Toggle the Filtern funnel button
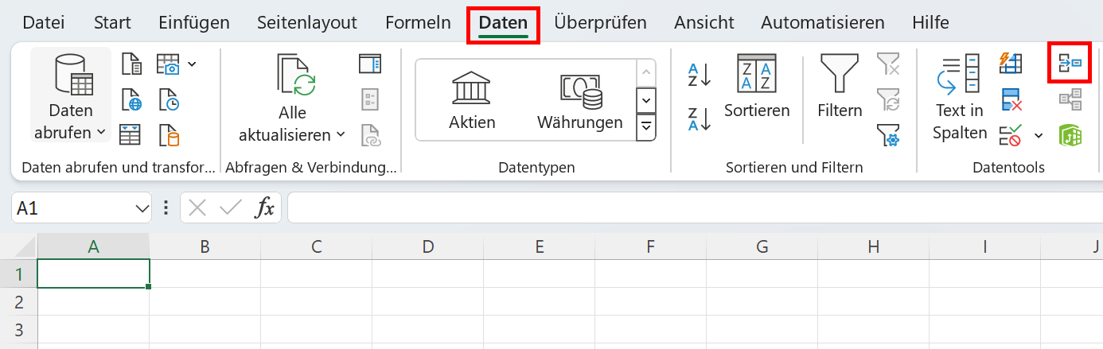The width and height of the screenshot is (1103, 349). point(840,87)
